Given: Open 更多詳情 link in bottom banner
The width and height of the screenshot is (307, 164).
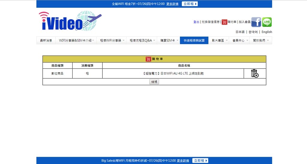Looking at the screenshot, I should point(183,161).
